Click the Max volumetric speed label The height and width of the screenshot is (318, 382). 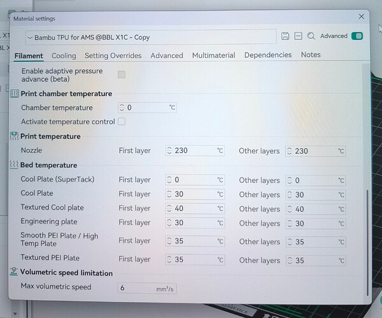(x=56, y=286)
